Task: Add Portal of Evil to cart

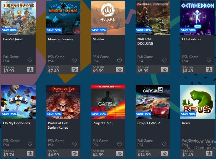Action: [75, 153]
